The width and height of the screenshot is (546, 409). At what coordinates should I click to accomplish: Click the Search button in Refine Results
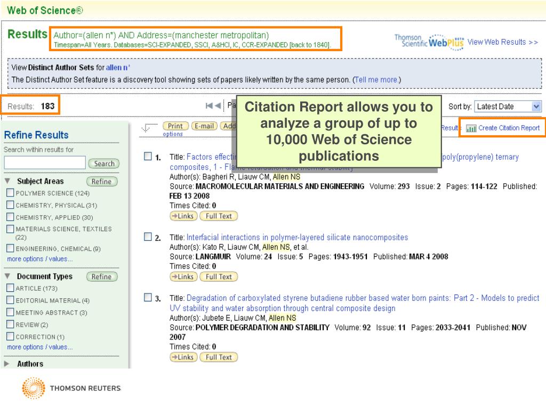(x=103, y=163)
